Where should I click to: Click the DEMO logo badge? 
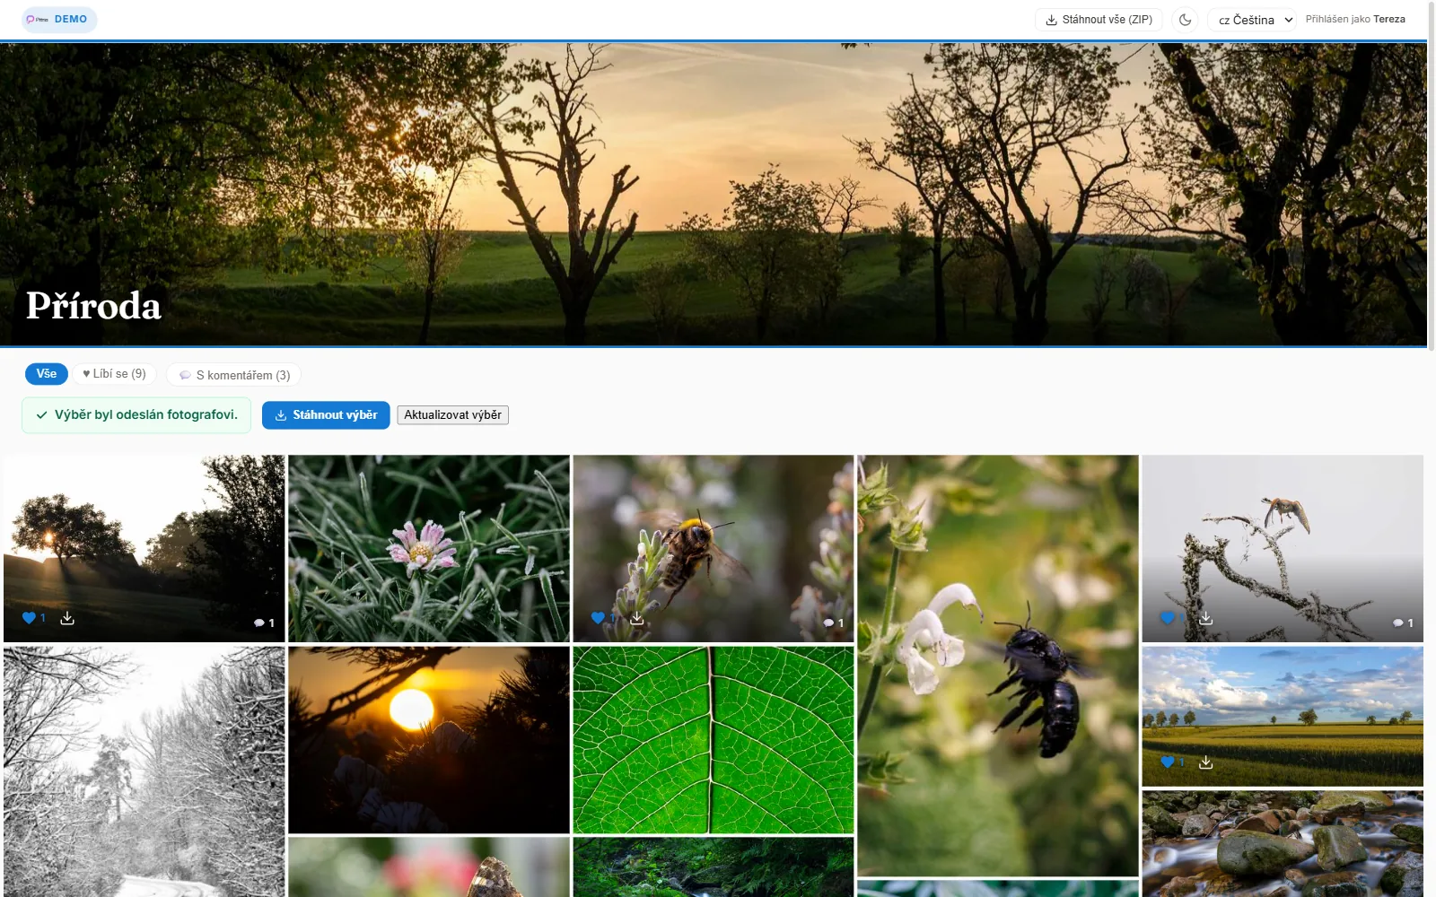click(59, 19)
